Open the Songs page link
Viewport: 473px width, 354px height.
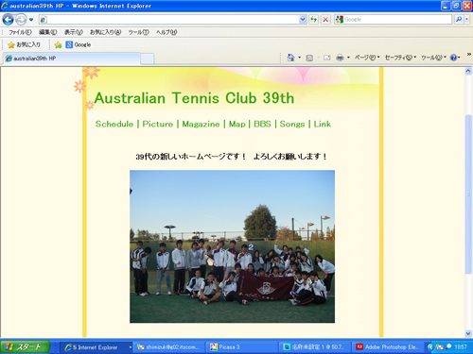[292, 124]
